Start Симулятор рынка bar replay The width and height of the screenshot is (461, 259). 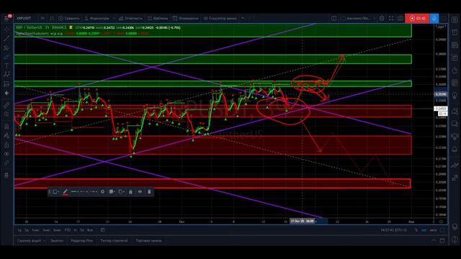coord(220,18)
